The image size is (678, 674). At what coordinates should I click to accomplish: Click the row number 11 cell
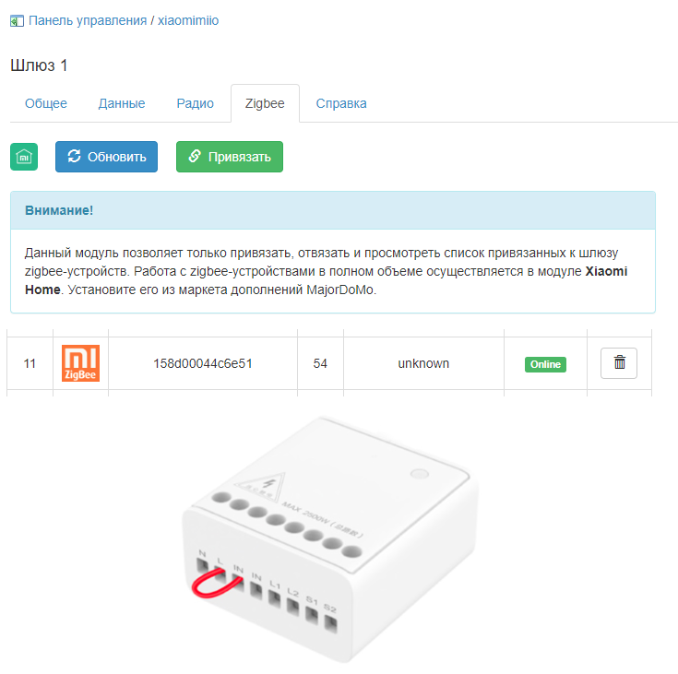pyautogui.click(x=30, y=363)
